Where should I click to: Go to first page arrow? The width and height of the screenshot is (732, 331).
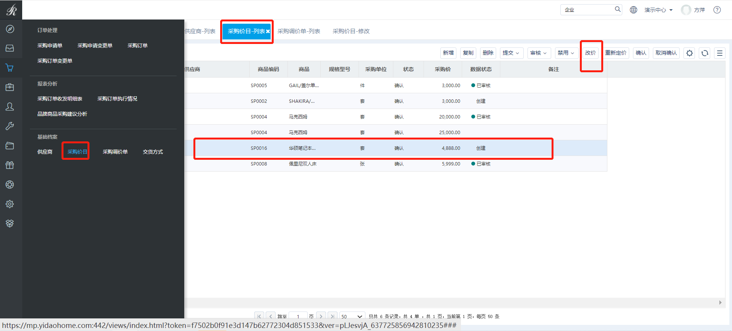pos(259,316)
